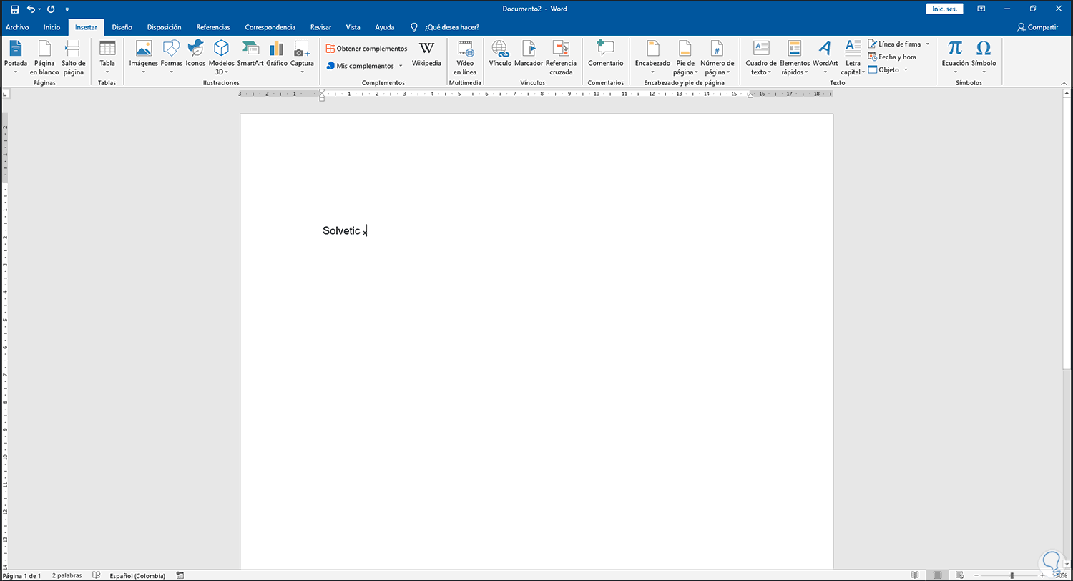Open the Wikipedia add-in
The height and width of the screenshot is (581, 1073).
426,55
